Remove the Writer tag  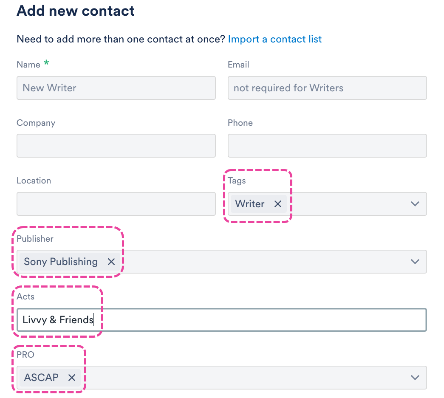tap(278, 204)
